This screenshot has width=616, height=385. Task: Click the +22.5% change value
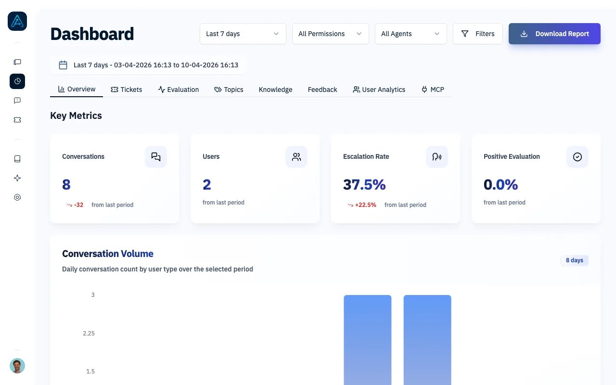[x=366, y=205]
